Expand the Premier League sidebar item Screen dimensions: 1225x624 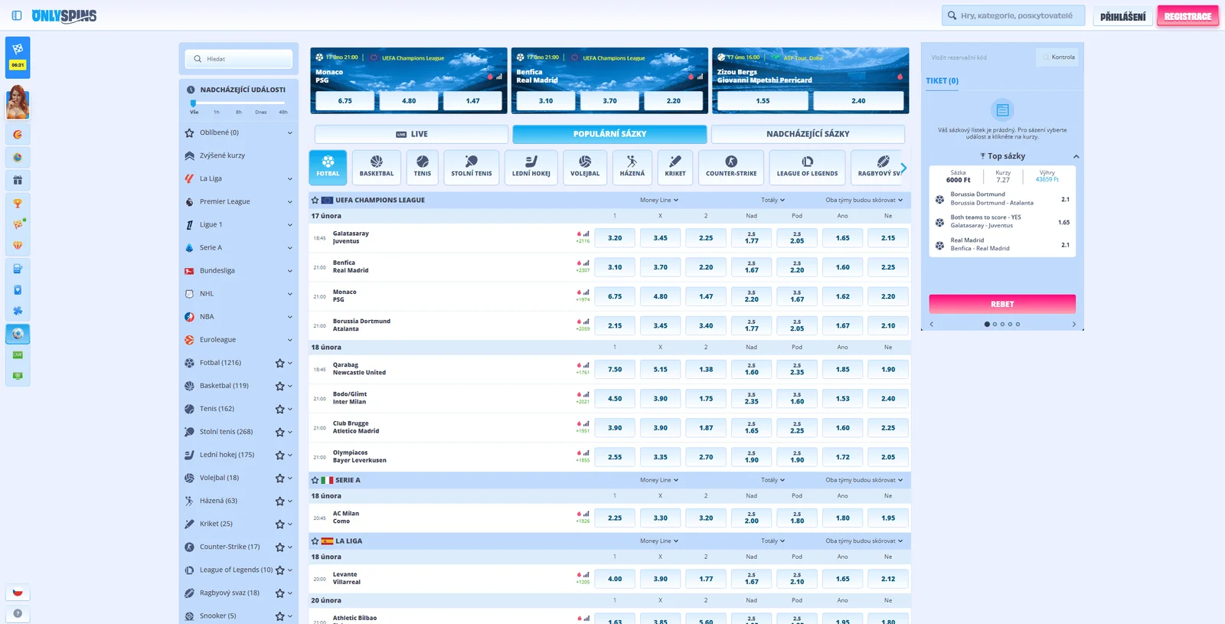(x=289, y=201)
